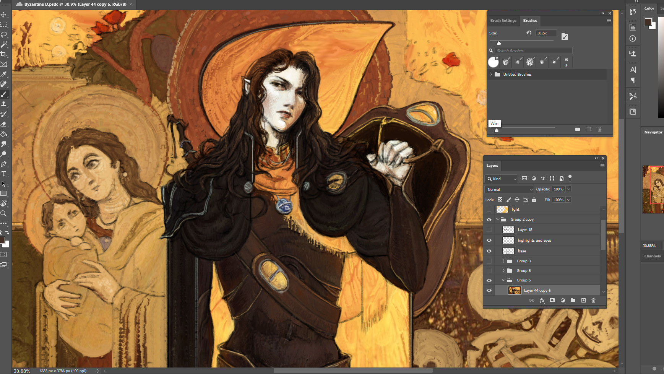Viewport: 664px width, 374px height.
Task: Select the Magic Wand tool
Action: 4,44
